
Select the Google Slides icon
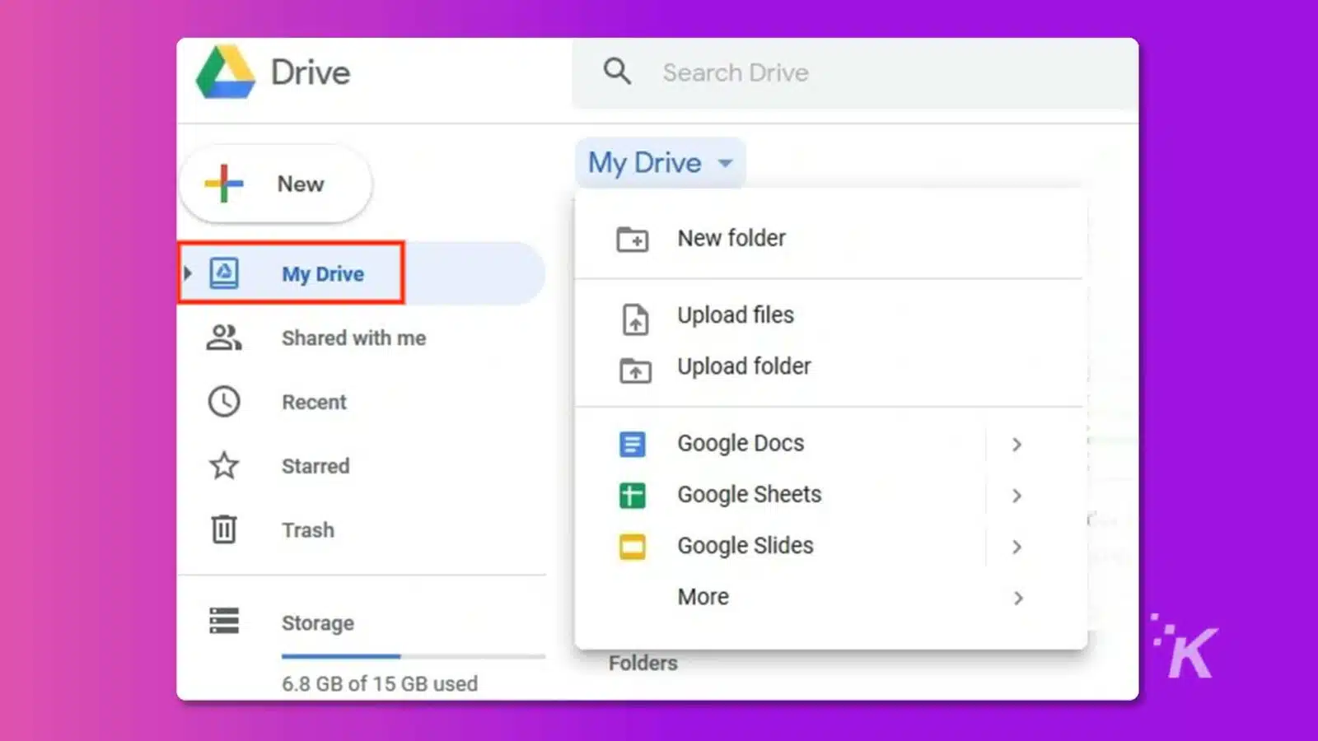(632, 546)
